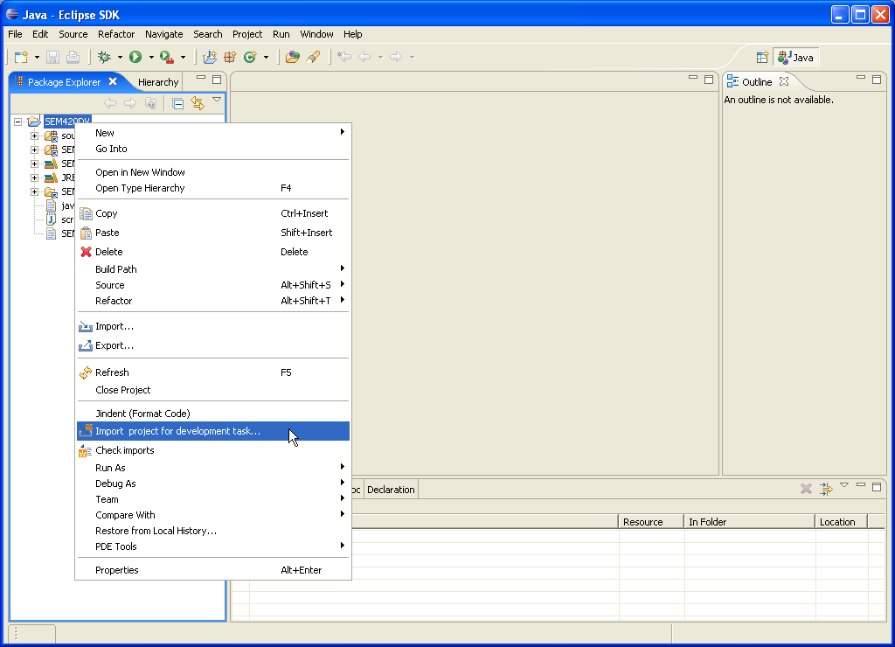Collapse the SEM420DV project tree node

coord(17,122)
